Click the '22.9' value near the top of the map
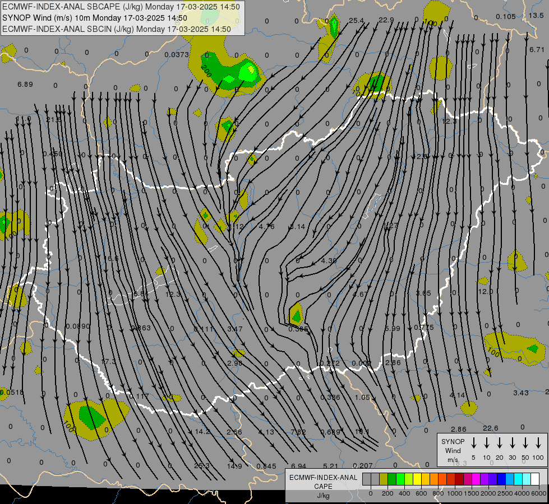549x504 pixels. tap(386, 20)
